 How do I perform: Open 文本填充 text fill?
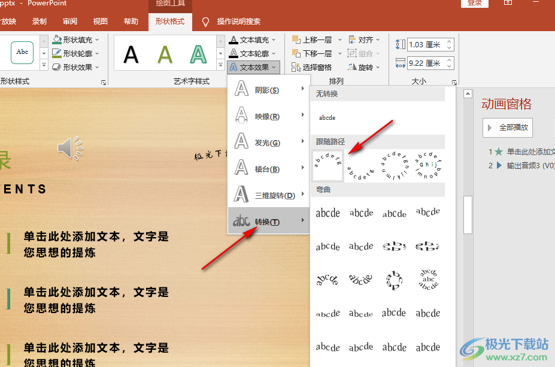pos(253,40)
